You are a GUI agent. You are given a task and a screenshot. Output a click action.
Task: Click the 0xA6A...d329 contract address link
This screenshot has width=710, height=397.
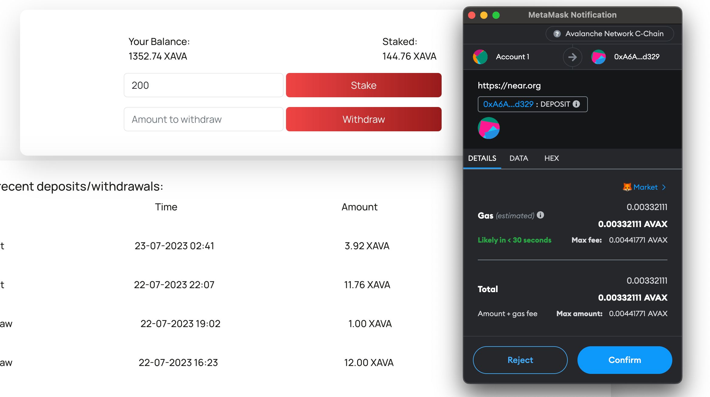click(508, 104)
